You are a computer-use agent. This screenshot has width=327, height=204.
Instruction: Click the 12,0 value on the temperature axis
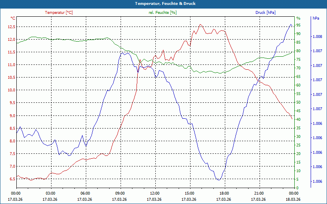[x=11, y=39]
